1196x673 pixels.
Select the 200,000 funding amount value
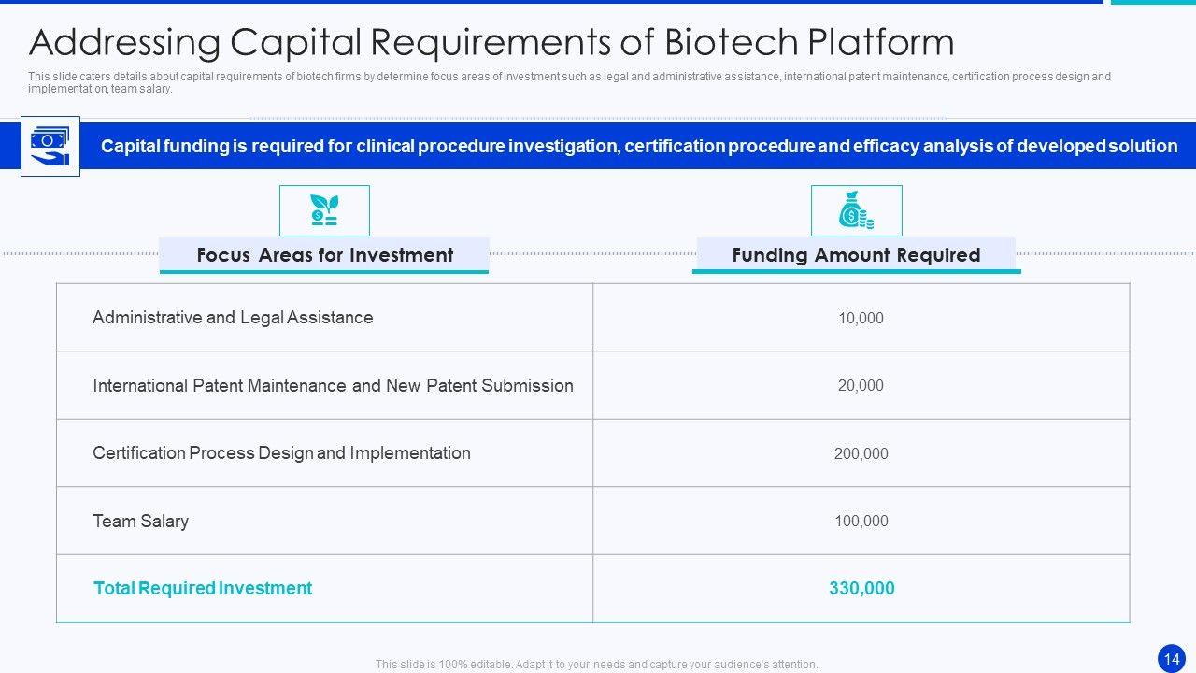tap(861, 453)
